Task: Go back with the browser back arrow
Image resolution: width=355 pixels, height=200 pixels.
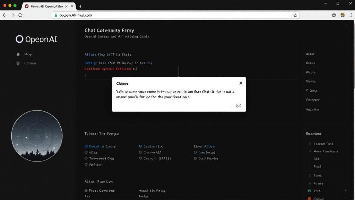Action: click(x=5, y=15)
